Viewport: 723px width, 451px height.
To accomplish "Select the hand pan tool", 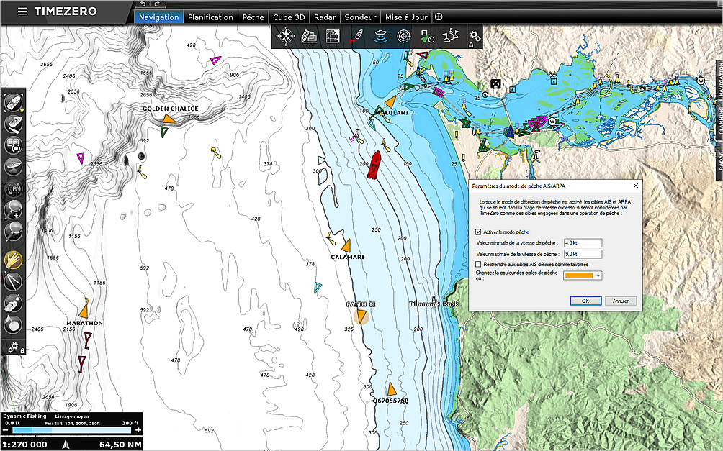I will pos(14,260).
